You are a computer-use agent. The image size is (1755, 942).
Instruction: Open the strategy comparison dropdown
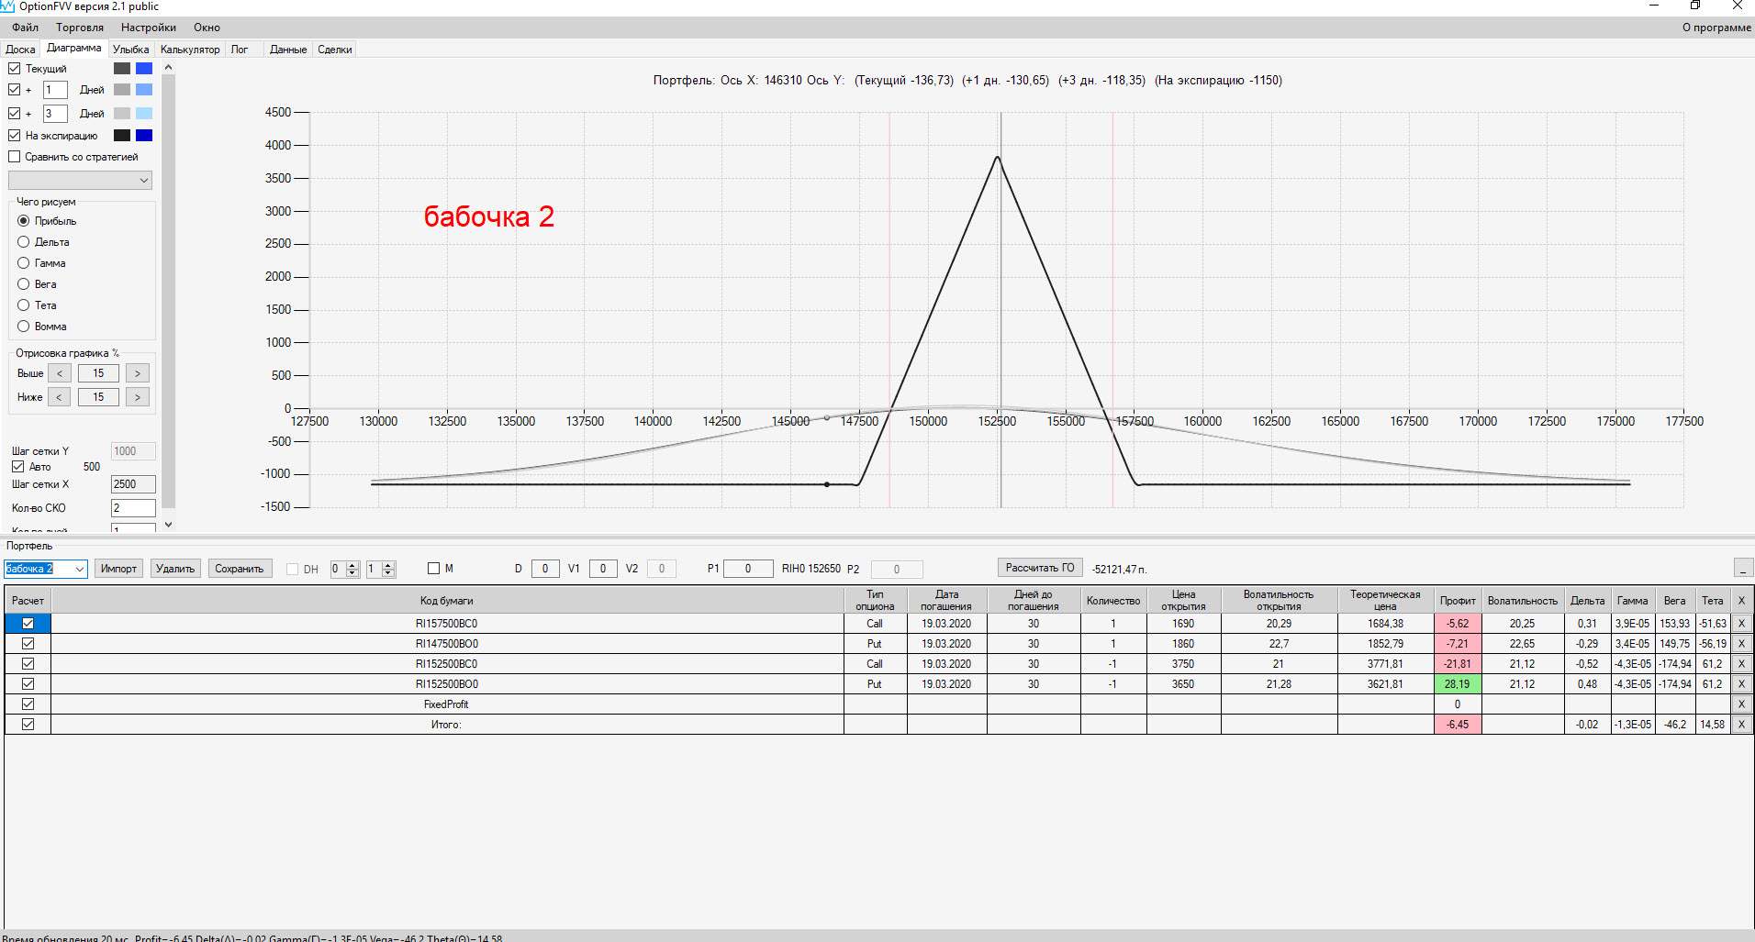point(81,181)
